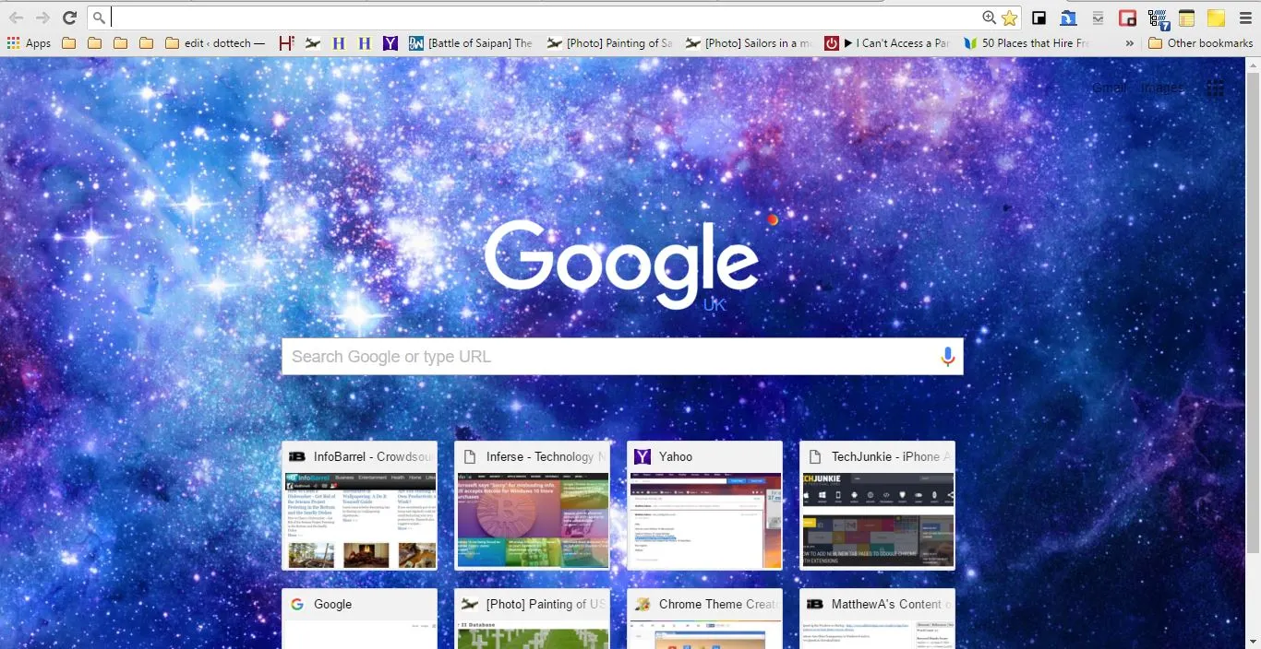Open InfoBarrel most-visited thumbnail
1261x649 pixels.
[x=359, y=505]
